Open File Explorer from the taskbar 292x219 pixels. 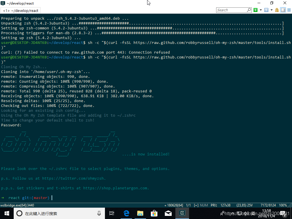click(x=140, y=213)
